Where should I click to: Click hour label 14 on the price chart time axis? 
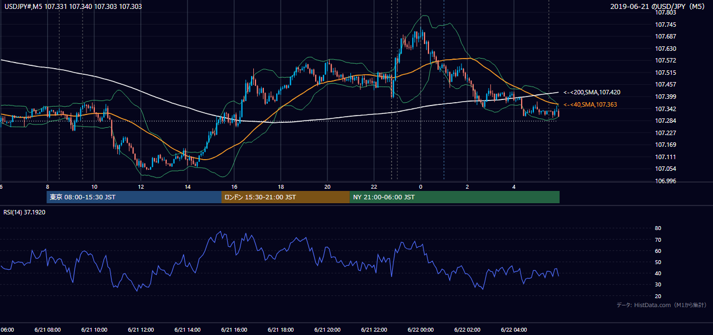click(187, 186)
